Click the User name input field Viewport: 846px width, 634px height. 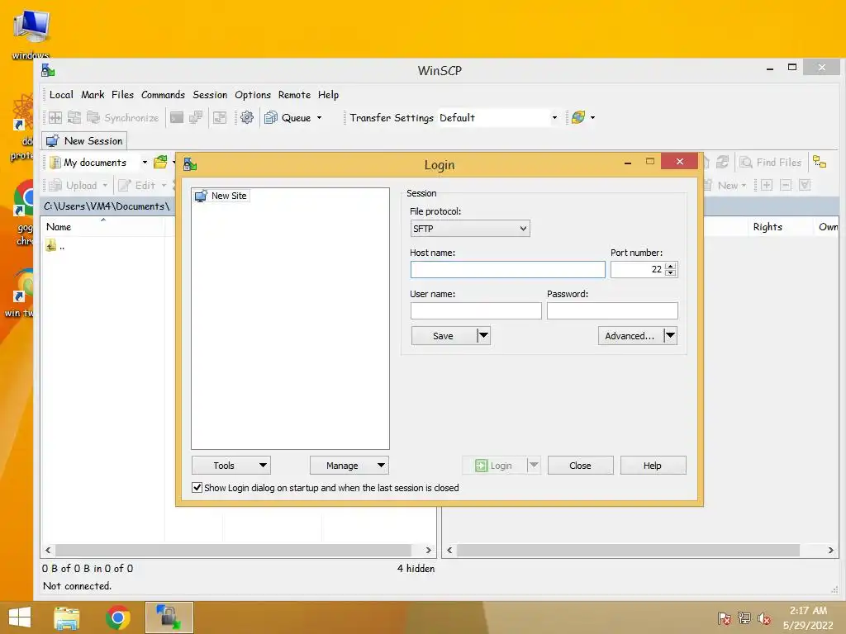coord(476,310)
